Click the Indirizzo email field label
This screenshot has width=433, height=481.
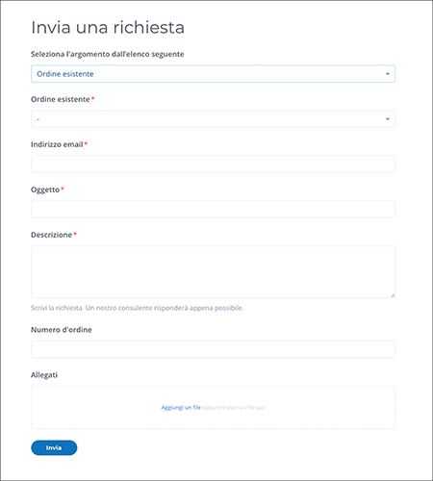click(x=57, y=144)
